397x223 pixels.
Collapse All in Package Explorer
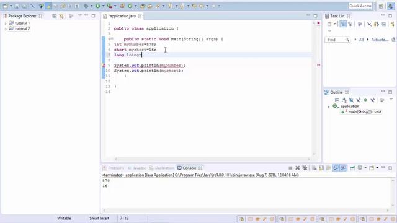pyautogui.click(x=54, y=16)
